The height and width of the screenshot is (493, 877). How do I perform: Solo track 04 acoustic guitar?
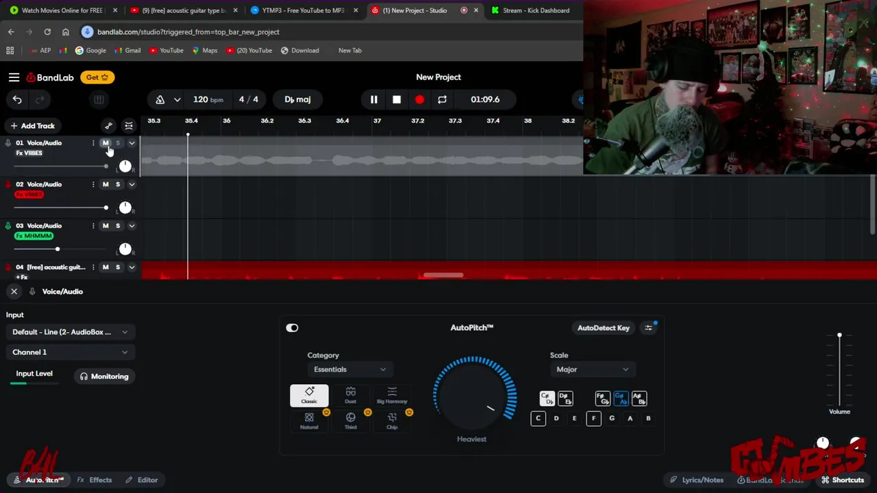click(118, 268)
